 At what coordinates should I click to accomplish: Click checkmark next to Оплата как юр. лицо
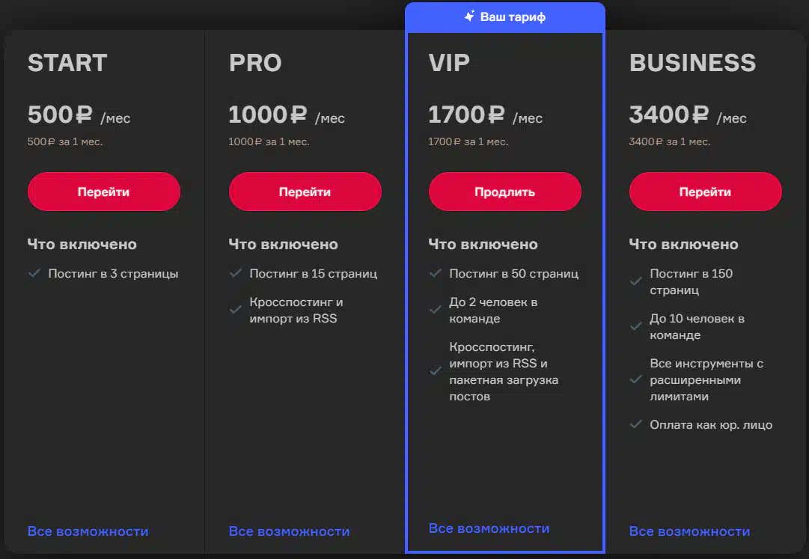point(636,424)
